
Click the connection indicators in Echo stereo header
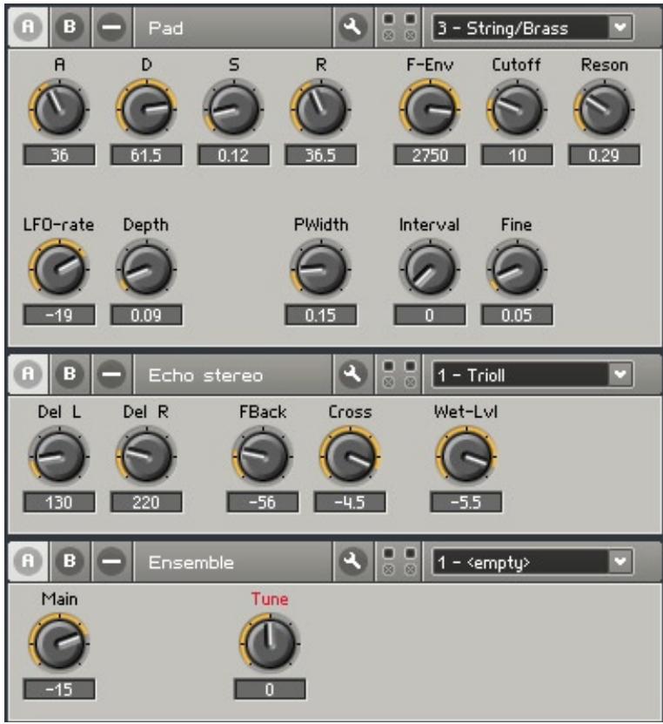click(399, 374)
